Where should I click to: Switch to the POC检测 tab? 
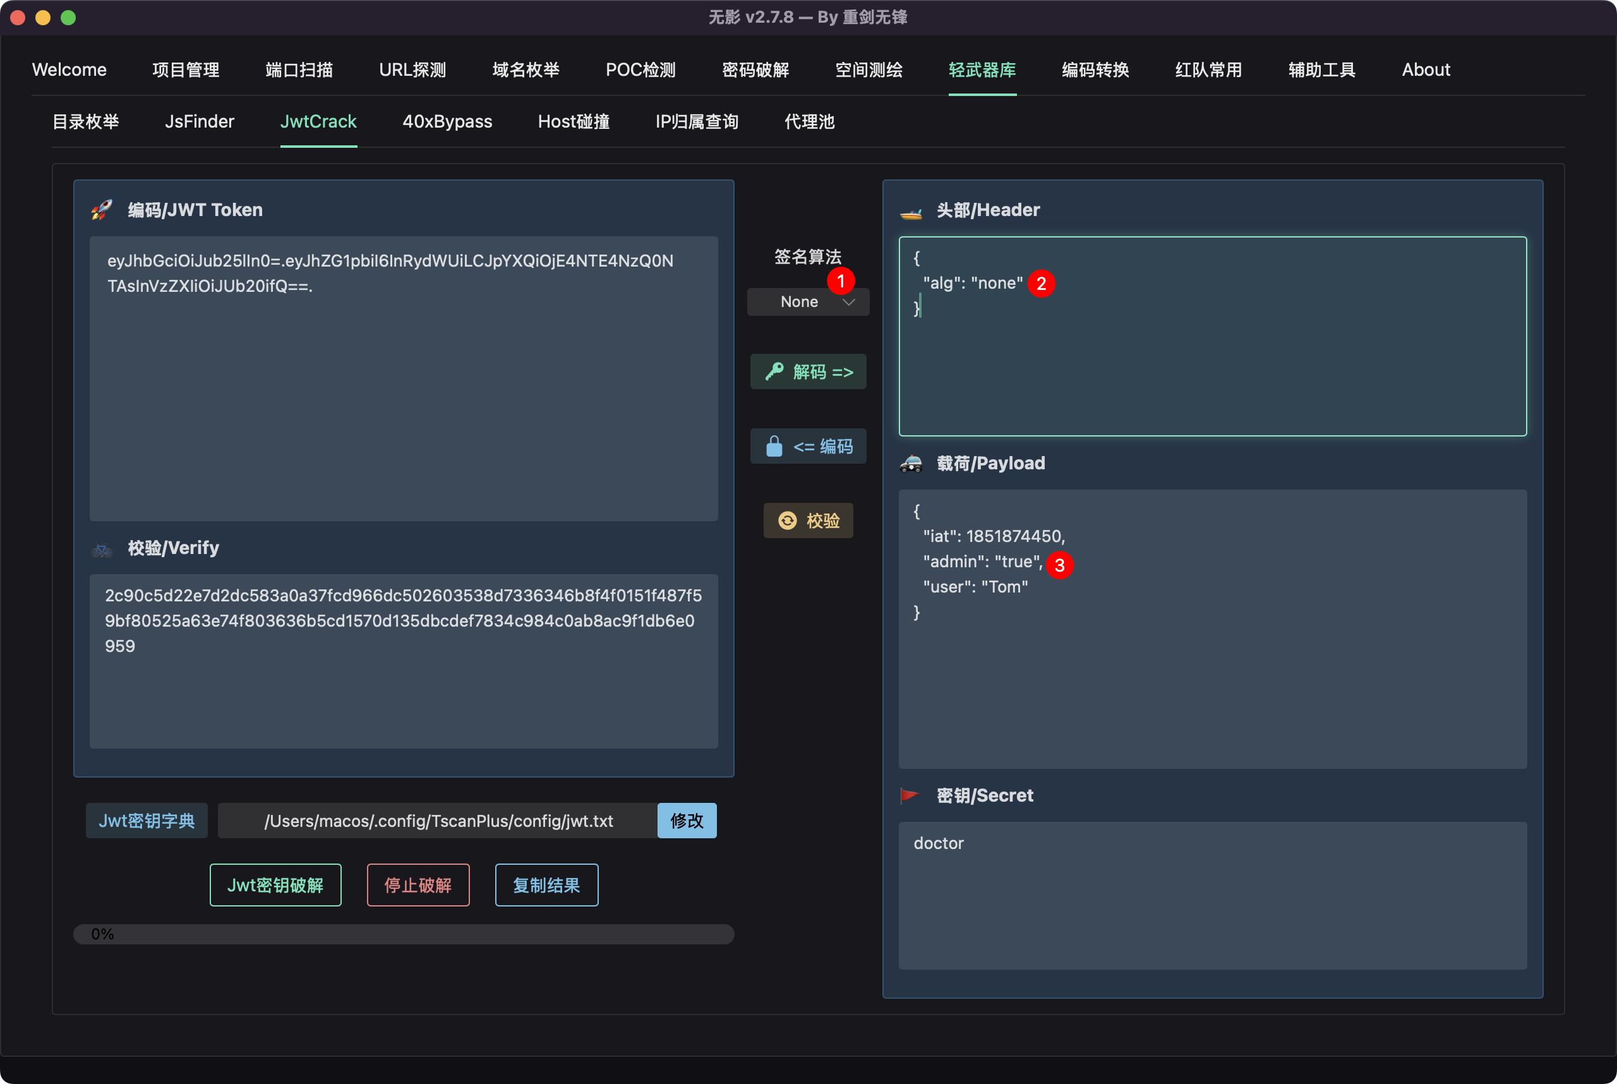point(641,70)
